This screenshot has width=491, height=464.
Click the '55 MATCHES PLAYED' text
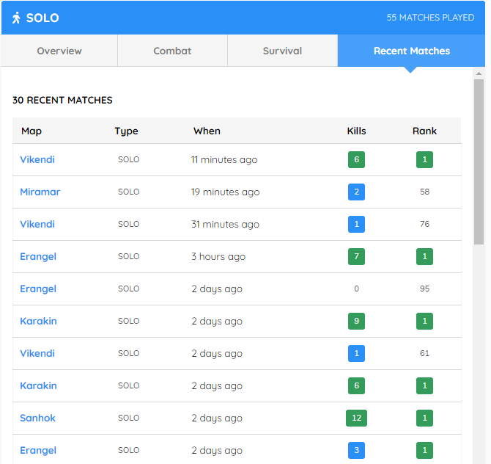tap(430, 18)
